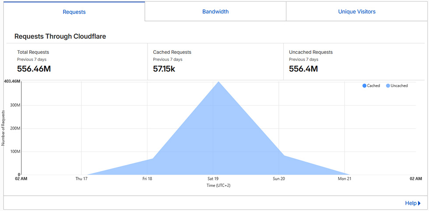Click the Sun 20 axis label
The image size is (429, 211).
coord(278,179)
